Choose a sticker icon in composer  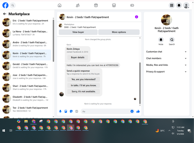pyautogui.click(x=71, y=111)
